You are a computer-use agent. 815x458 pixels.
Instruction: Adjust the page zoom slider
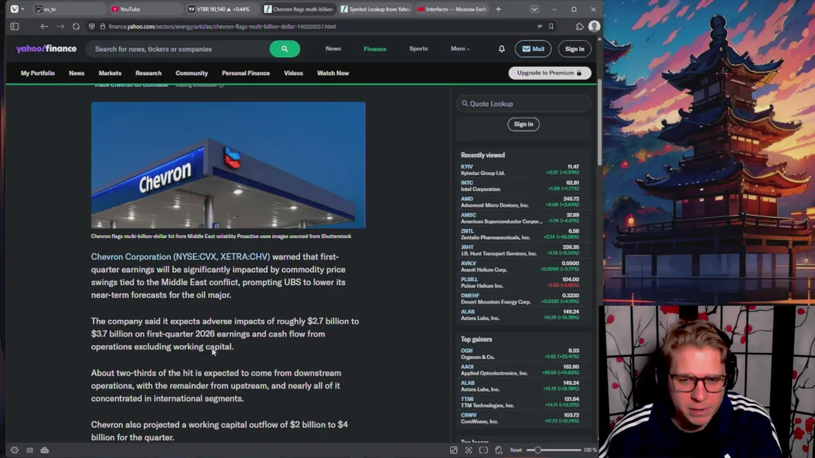click(x=553, y=450)
